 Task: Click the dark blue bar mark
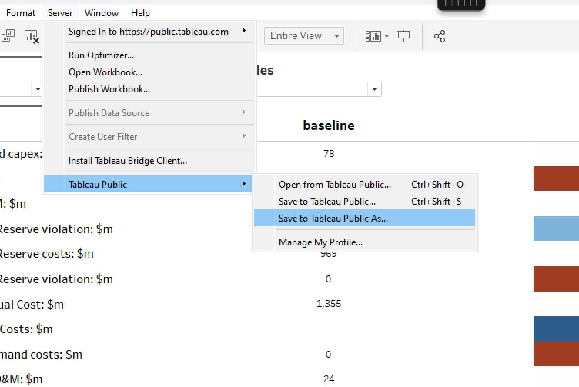pyautogui.click(x=556, y=329)
